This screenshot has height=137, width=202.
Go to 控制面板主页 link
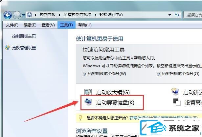click(x=24, y=36)
